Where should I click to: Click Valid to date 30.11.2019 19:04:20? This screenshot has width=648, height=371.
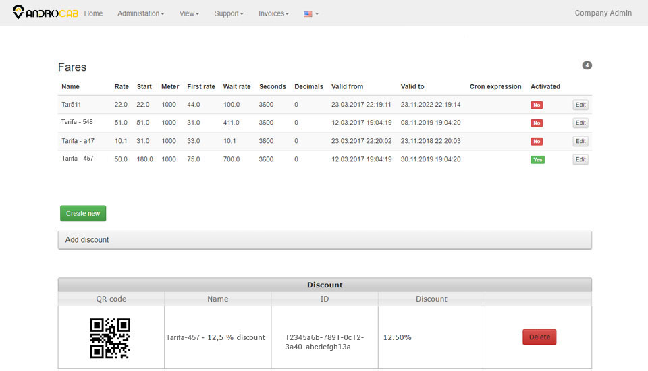tap(430, 159)
